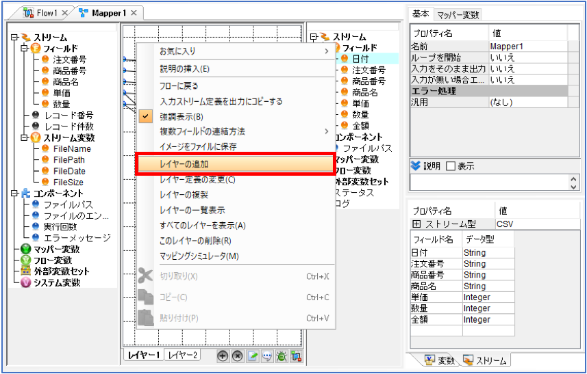Select 外部変数セット icon in left tree
The height and width of the screenshot is (374, 587).
25,271
